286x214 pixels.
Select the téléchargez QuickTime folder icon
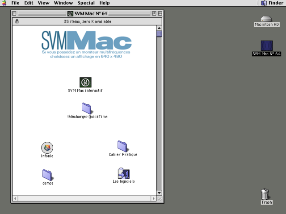coord(87,108)
